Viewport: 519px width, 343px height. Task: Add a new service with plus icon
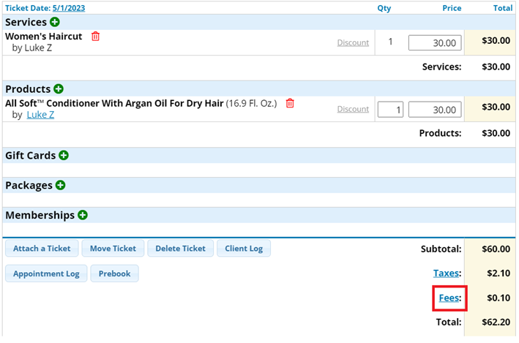[56, 23]
